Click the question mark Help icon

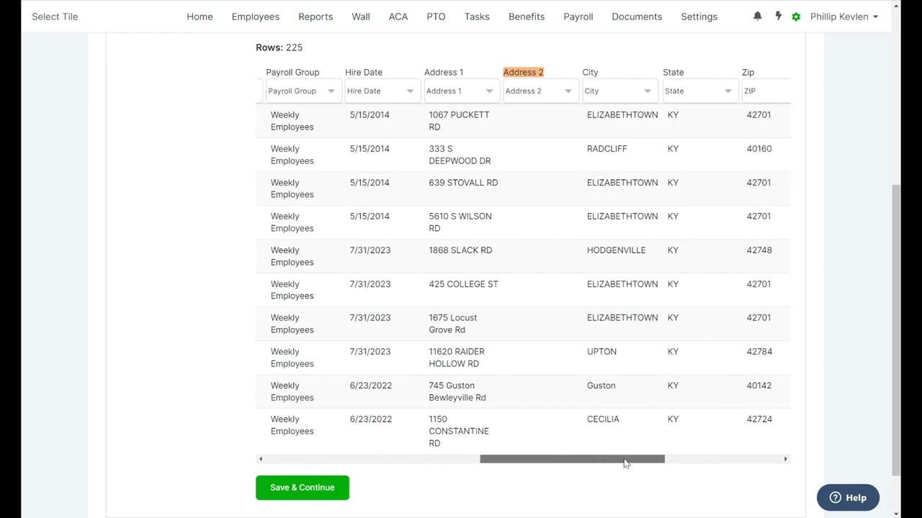point(835,498)
